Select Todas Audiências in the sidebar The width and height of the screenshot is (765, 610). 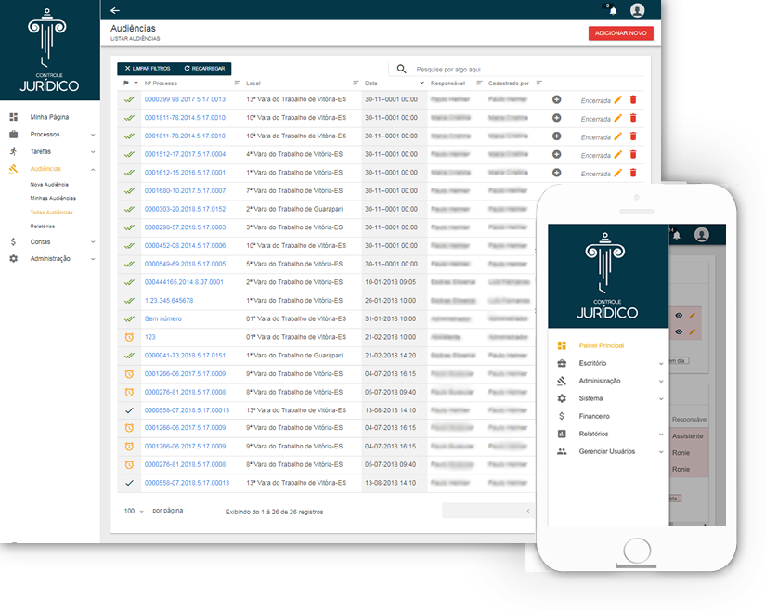click(51, 212)
